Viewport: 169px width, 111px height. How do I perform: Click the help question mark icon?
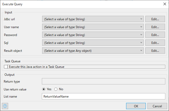[x=5, y=106]
